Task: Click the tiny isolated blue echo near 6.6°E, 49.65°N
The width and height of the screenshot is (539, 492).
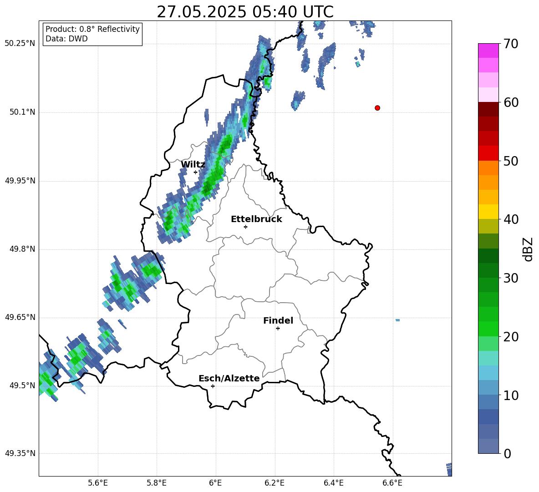Action: click(398, 320)
